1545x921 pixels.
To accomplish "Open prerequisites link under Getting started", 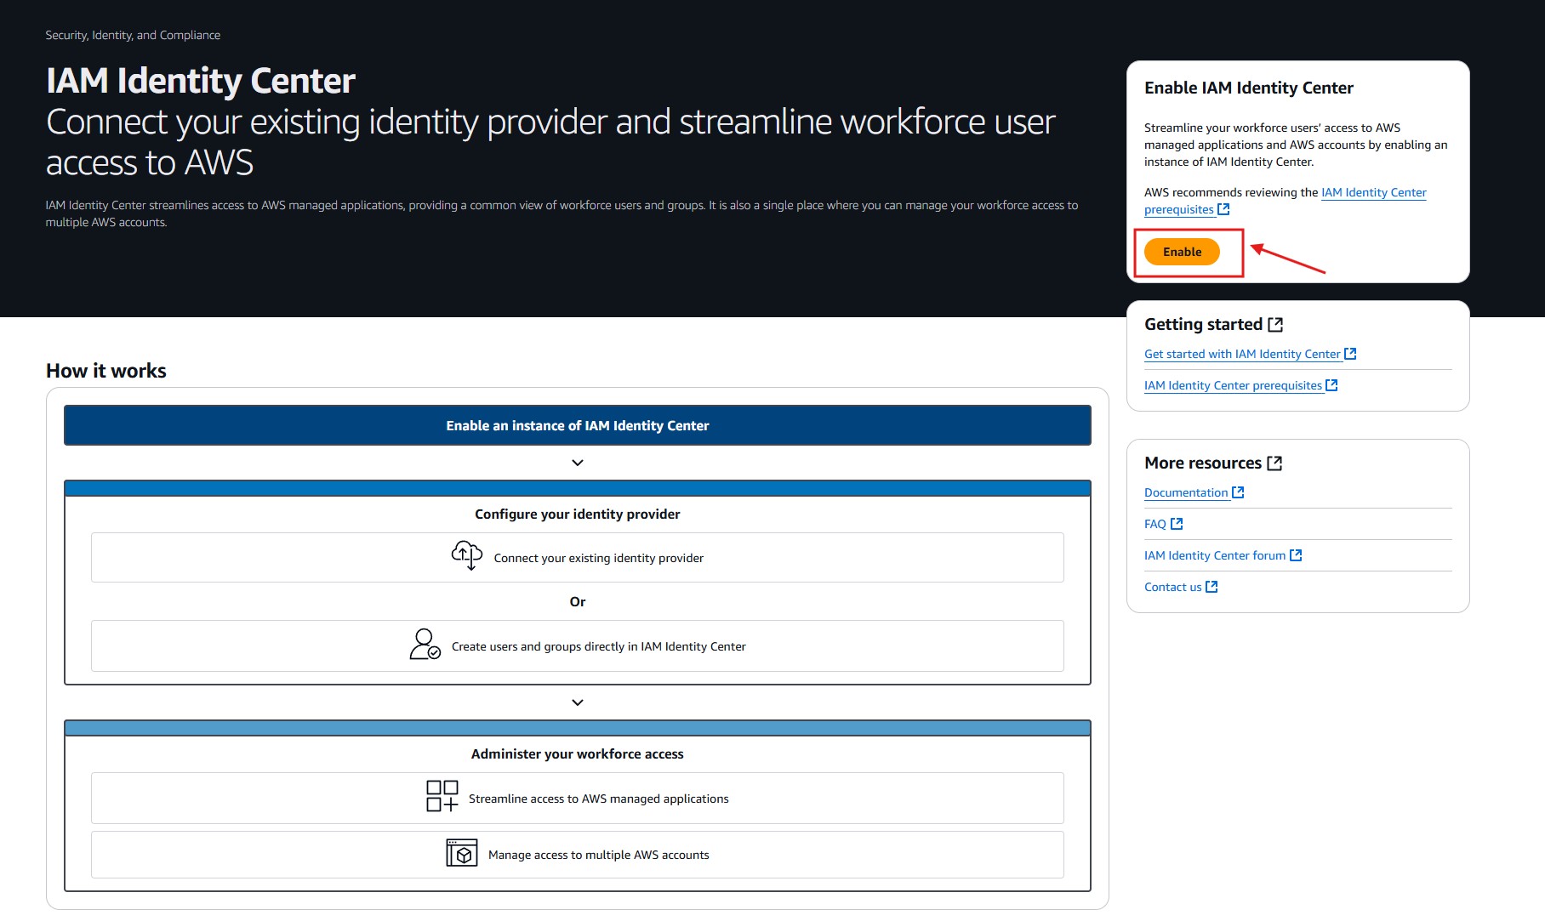I will click(1233, 385).
